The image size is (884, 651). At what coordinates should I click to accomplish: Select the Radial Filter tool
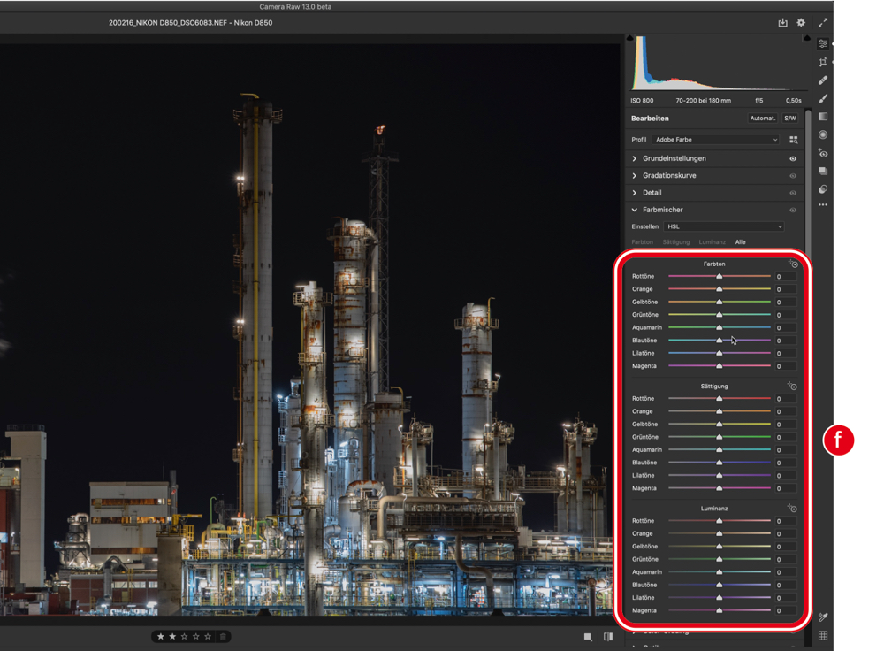[x=823, y=135]
